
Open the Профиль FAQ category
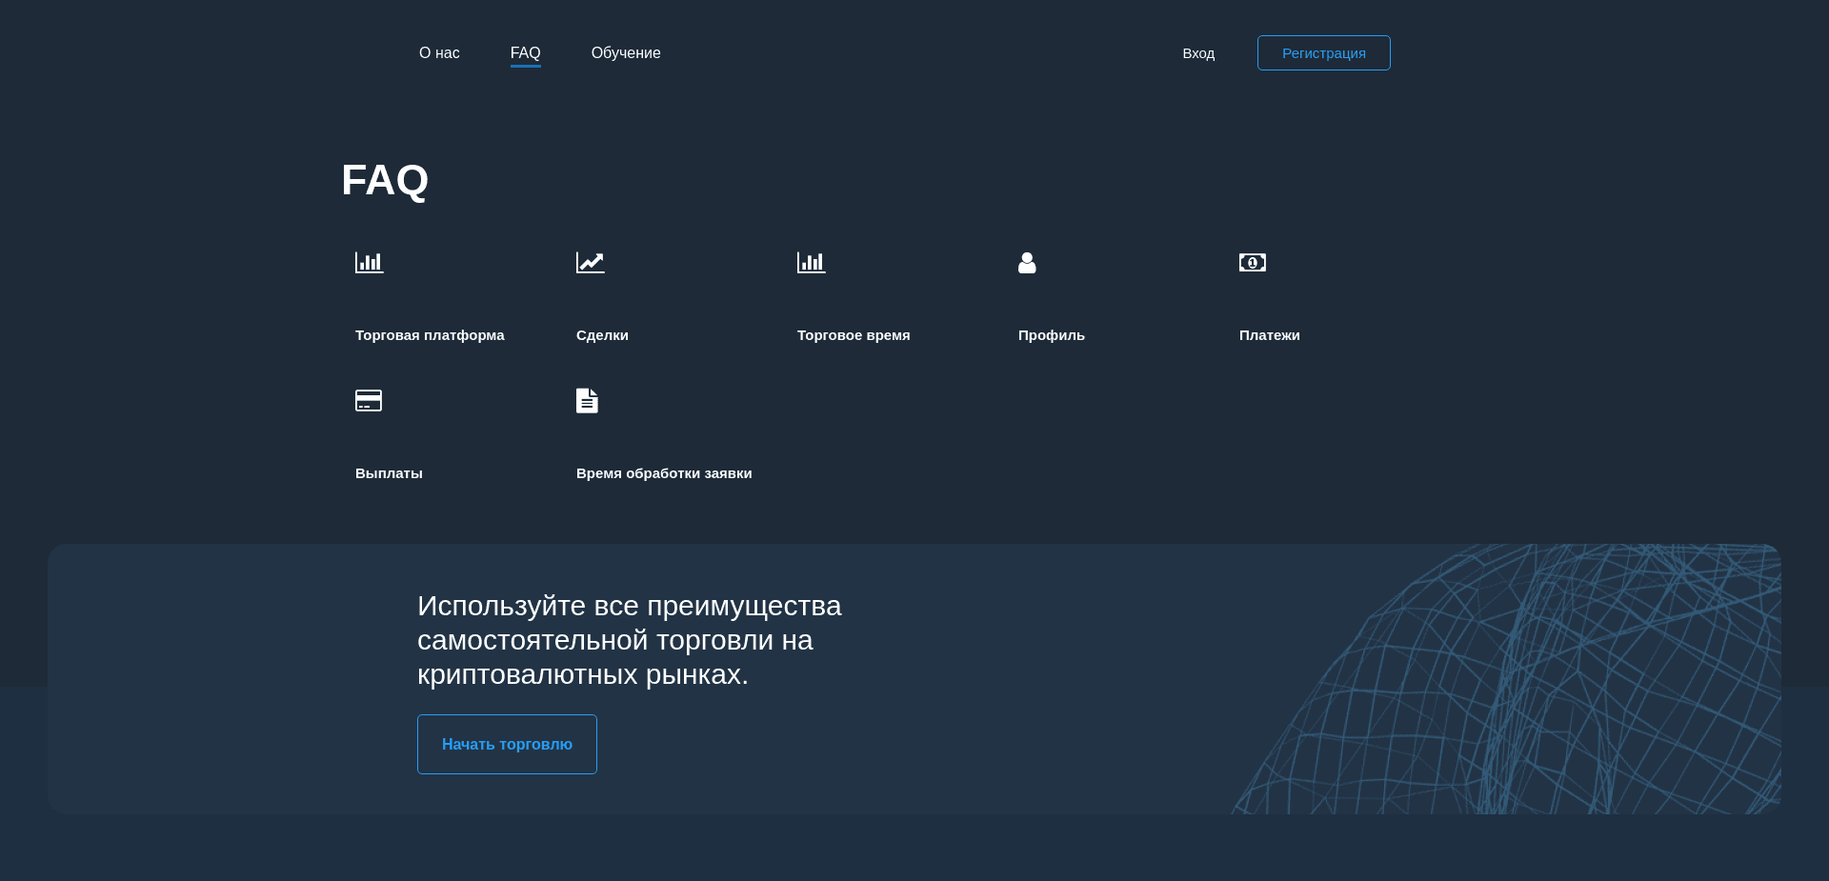(1052, 335)
